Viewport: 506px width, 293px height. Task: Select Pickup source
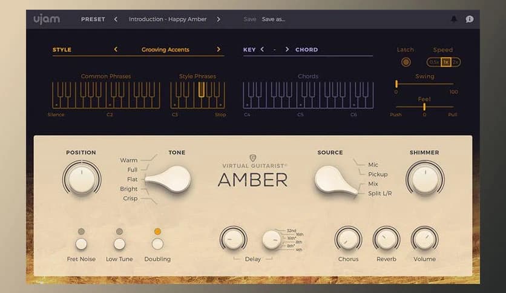[378, 174]
